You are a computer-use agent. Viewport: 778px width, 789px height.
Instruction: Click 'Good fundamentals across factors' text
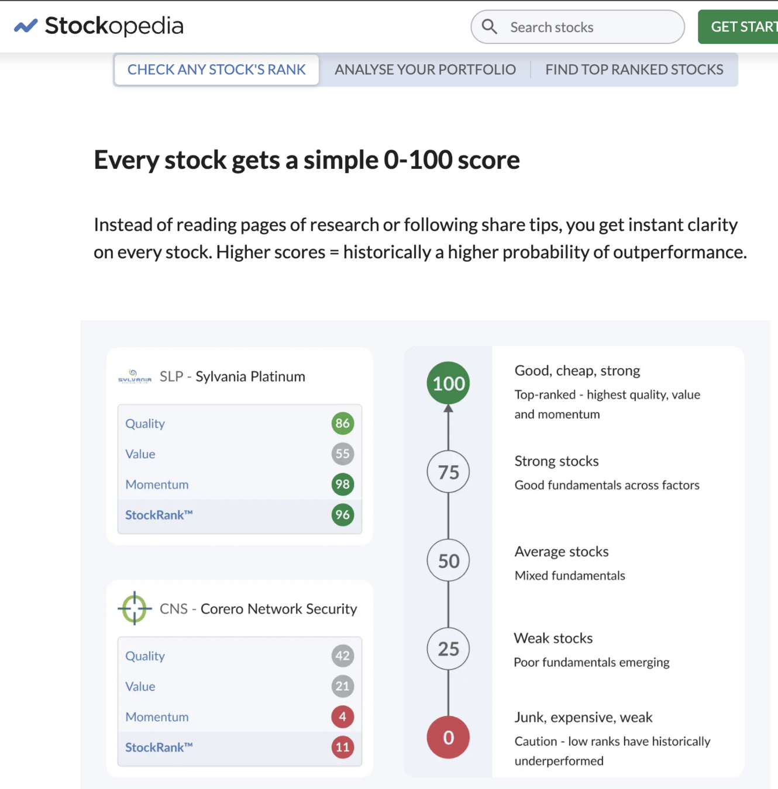(607, 485)
